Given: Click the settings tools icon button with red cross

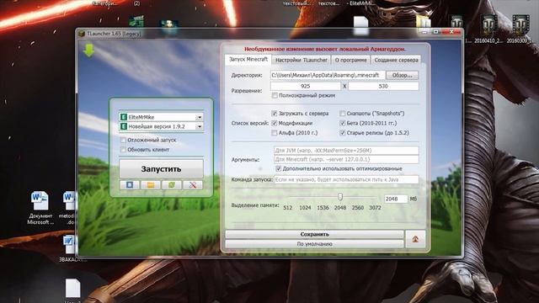Looking at the screenshot, I should [x=193, y=185].
